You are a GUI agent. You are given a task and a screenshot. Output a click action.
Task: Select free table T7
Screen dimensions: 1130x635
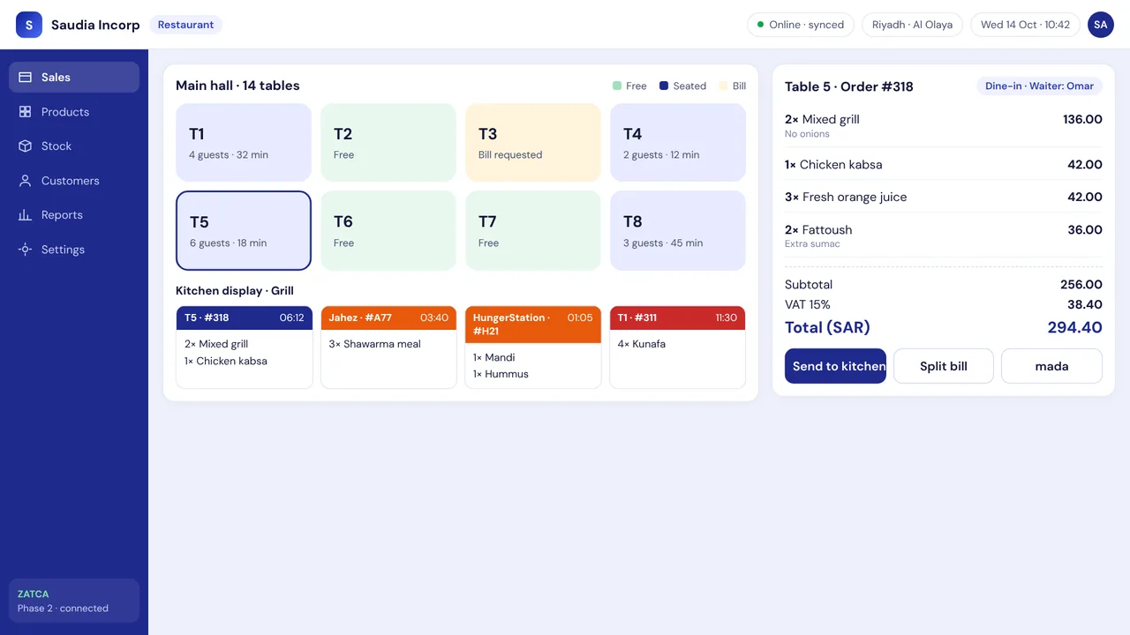533,230
